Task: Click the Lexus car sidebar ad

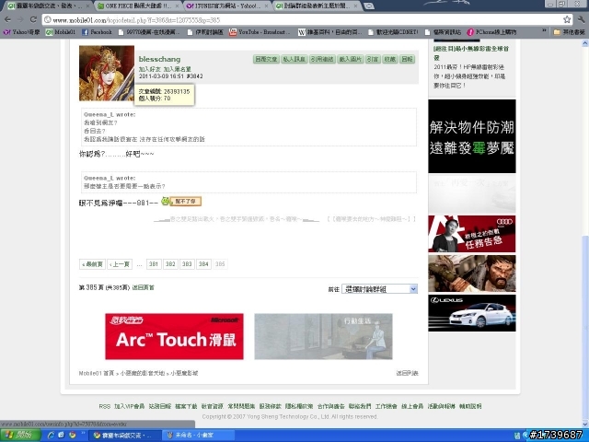Action: (472, 313)
